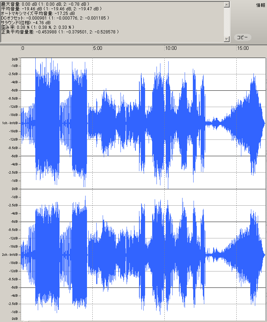Click the 0 start time marker
The height and width of the screenshot is (322, 267).
click(x=22, y=48)
